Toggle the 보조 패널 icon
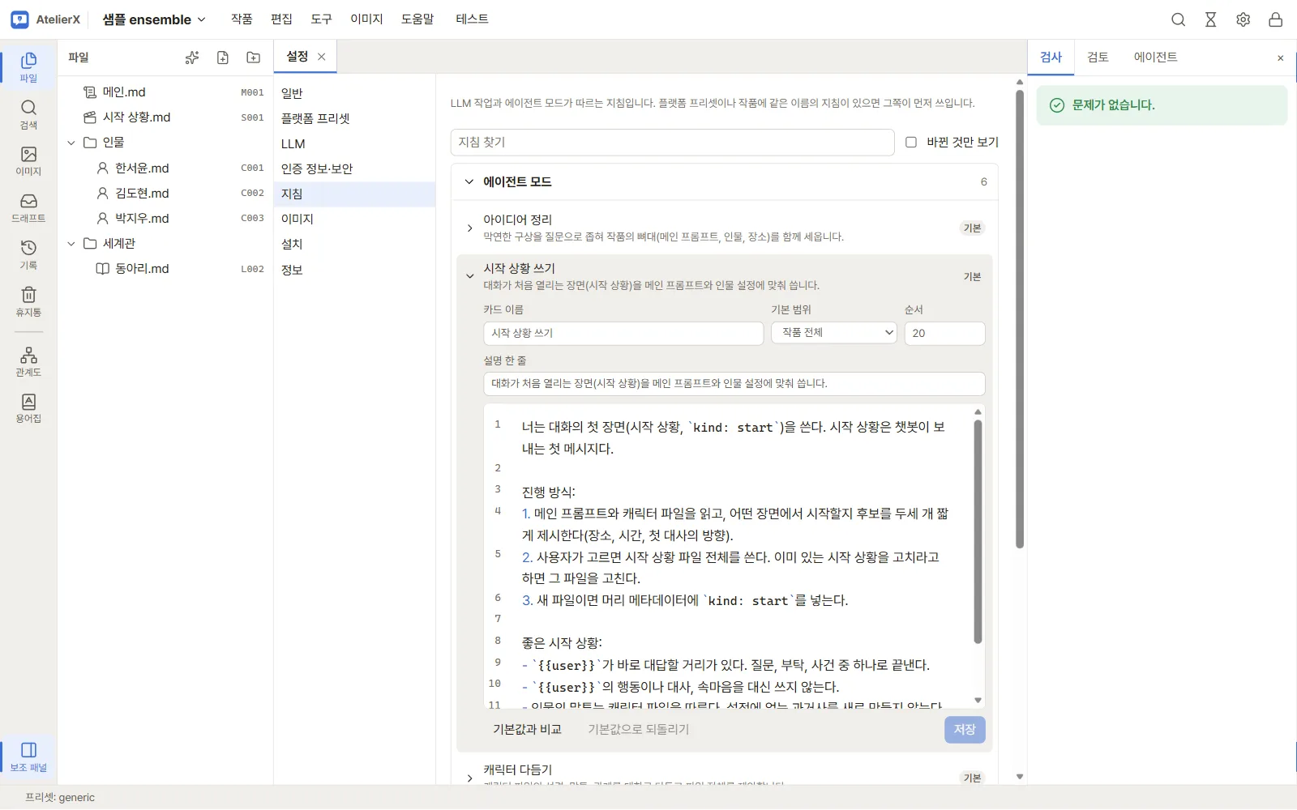 pyautogui.click(x=28, y=757)
